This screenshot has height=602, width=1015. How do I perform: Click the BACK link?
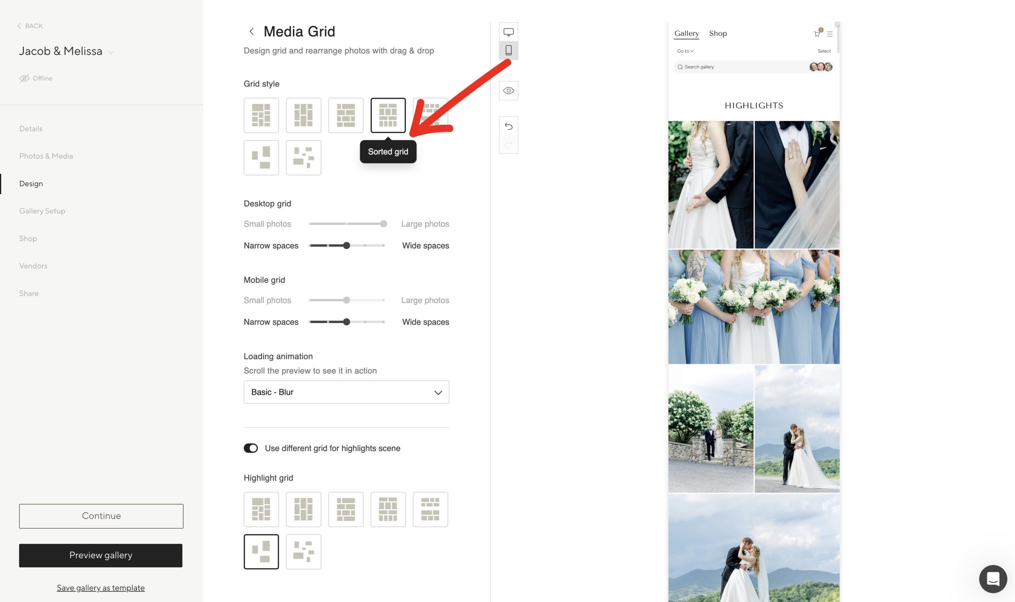point(30,26)
